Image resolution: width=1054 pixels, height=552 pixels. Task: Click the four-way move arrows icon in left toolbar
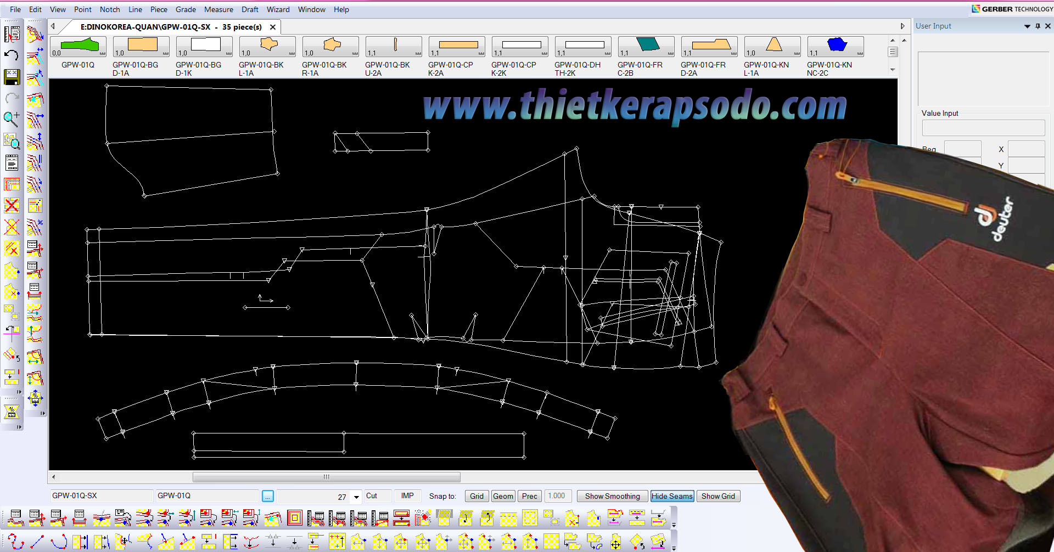(x=35, y=399)
